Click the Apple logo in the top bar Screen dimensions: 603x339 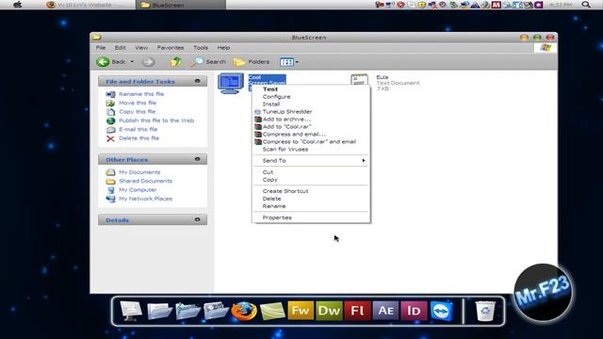click(17, 5)
